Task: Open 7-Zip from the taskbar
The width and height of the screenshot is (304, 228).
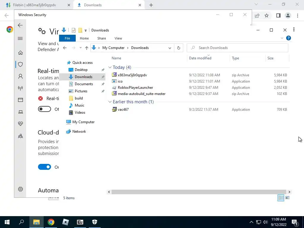Action: (x=80, y=222)
